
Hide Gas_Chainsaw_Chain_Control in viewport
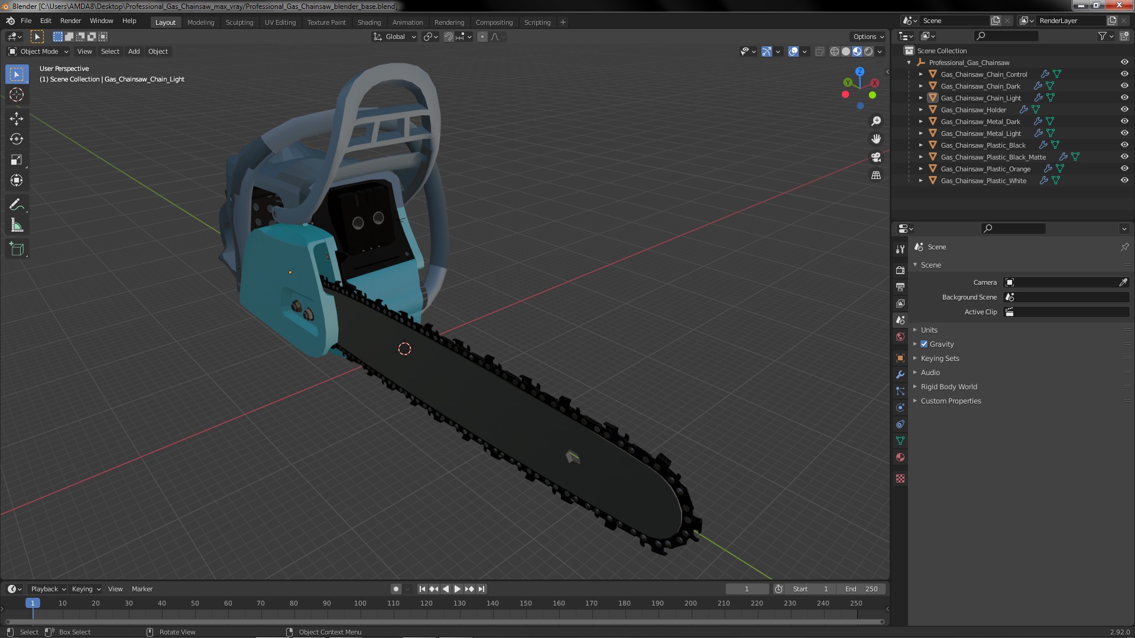point(1124,74)
